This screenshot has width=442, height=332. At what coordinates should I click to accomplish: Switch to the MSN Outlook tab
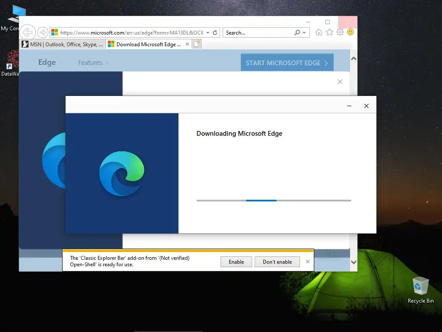[63, 45]
